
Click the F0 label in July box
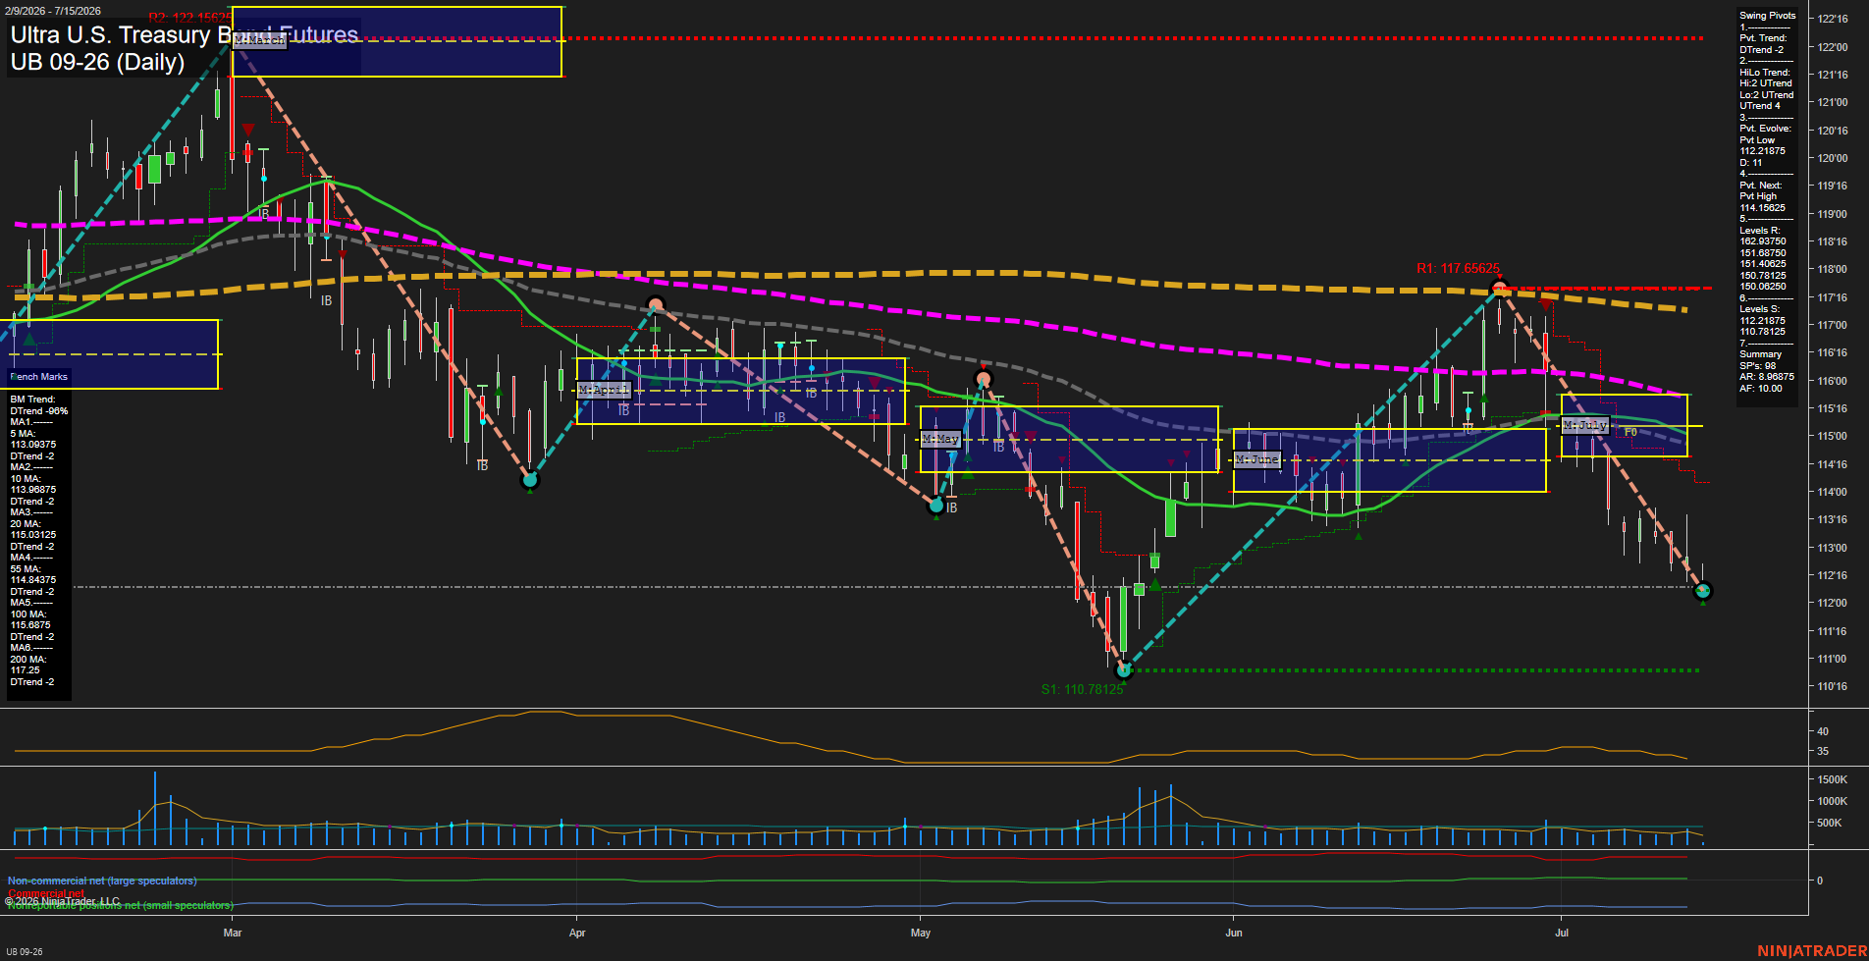pyautogui.click(x=1630, y=432)
